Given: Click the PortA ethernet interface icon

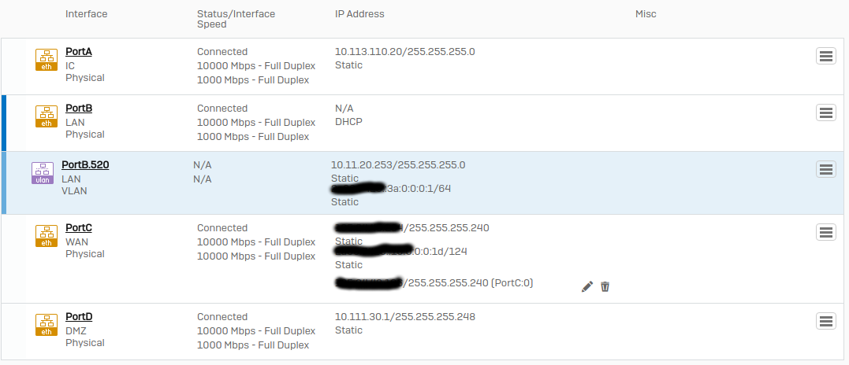Looking at the screenshot, I should [47, 60].
